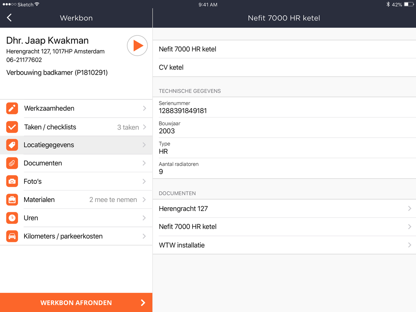Expand Taken / checklists chevron arrow
The width and height of the screenshot is (416, 312).
(144, 127)
